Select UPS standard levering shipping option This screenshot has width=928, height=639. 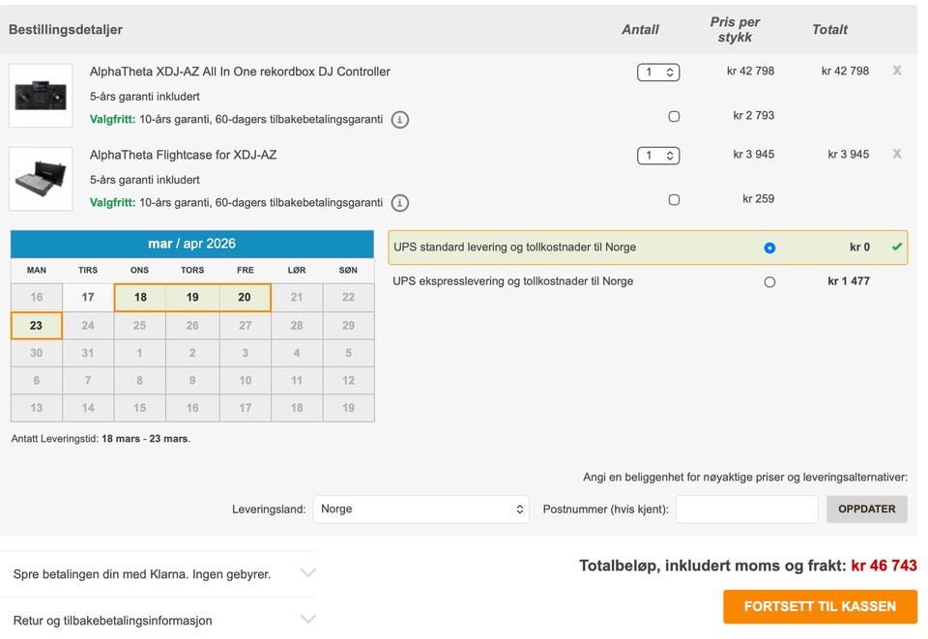pyautogui.click(x=769, y=247)
